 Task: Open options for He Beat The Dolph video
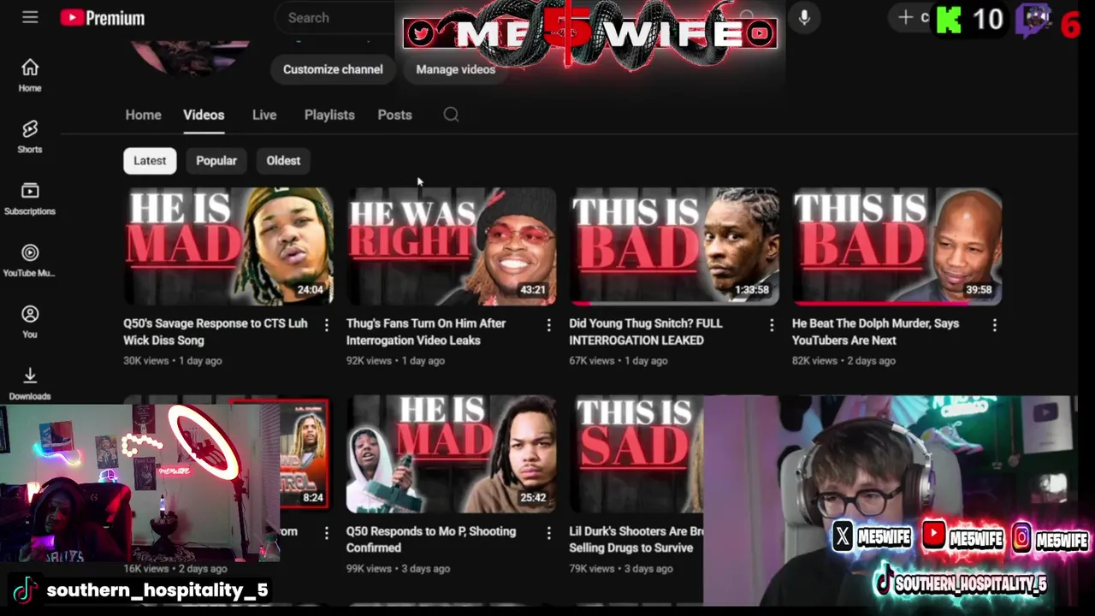[994, 325]
